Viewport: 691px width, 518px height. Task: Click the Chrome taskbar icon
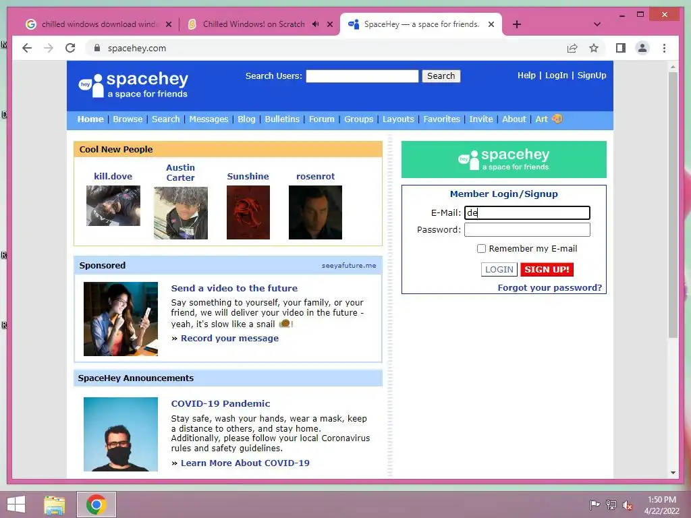pyautogui.click(x=96, y=505)
